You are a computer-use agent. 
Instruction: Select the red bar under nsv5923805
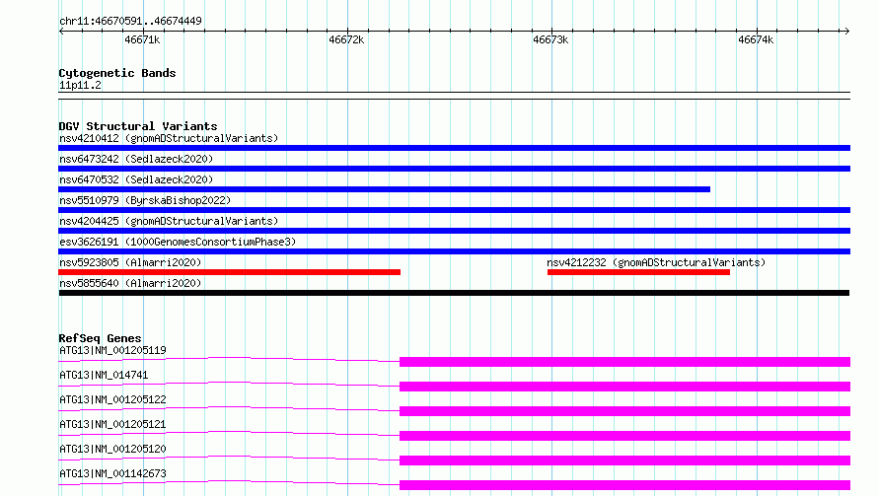click(230, 272)
